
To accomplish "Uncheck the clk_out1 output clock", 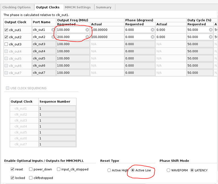I will tap(6, 30).
